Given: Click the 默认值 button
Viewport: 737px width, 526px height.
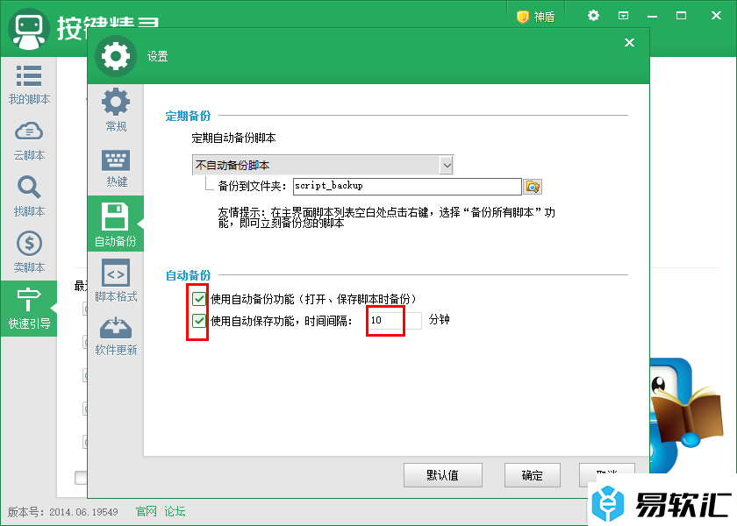Looking at the screenshot, I should (x=442, y=475).
